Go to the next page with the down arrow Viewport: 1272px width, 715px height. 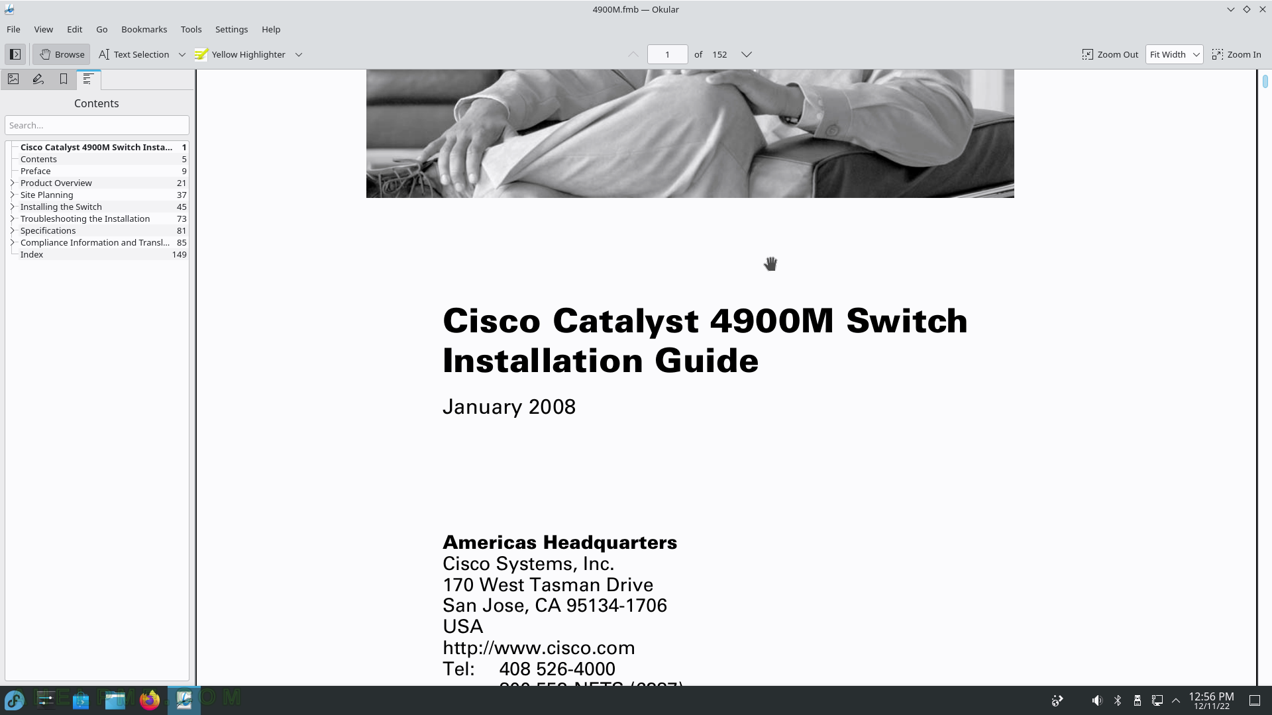747,54
